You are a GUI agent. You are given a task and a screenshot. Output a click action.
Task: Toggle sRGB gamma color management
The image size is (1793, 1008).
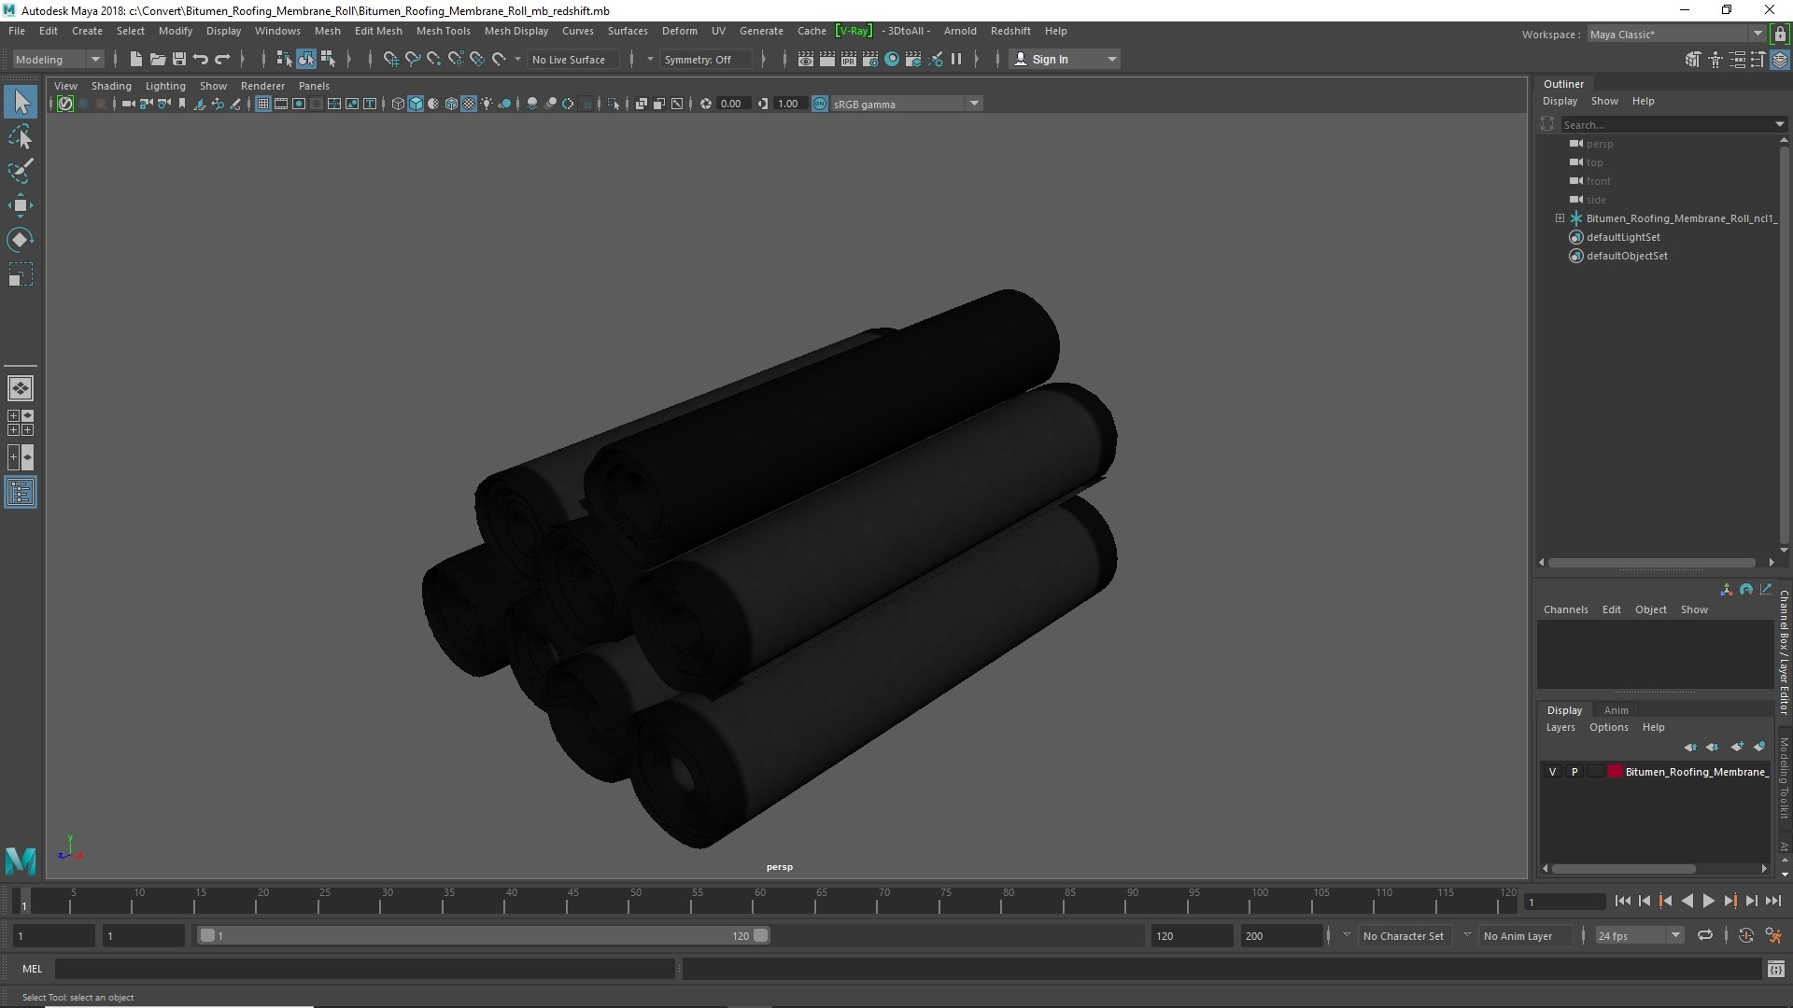point(820,104)
